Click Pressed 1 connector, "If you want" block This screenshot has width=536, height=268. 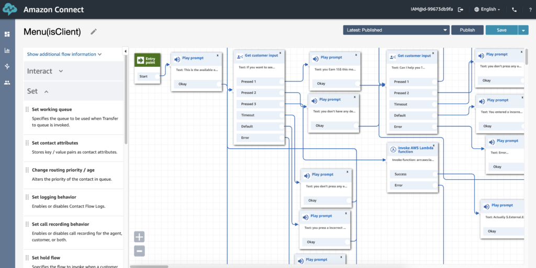[x=282, y=81]
